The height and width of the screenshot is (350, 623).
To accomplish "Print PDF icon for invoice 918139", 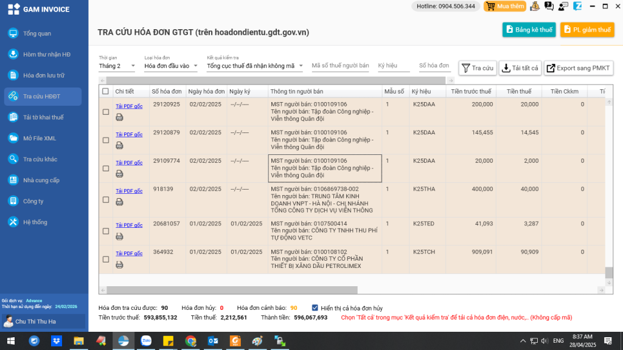I will click(x=119, y=202).
